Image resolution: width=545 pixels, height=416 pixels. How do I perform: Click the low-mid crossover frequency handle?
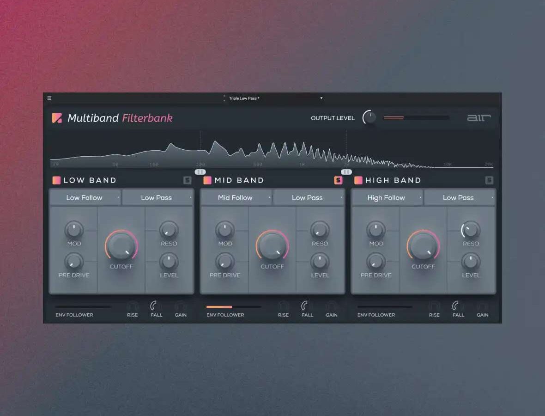coord(200,171)
